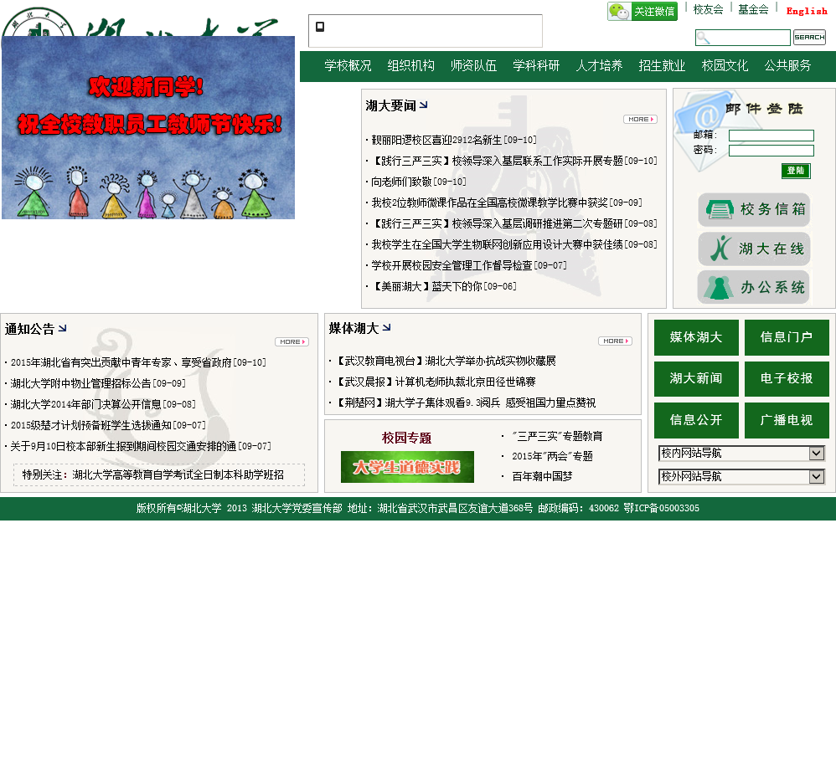Open notice 2015年湖北省有突出贡献中青年专家

(121, 362)
